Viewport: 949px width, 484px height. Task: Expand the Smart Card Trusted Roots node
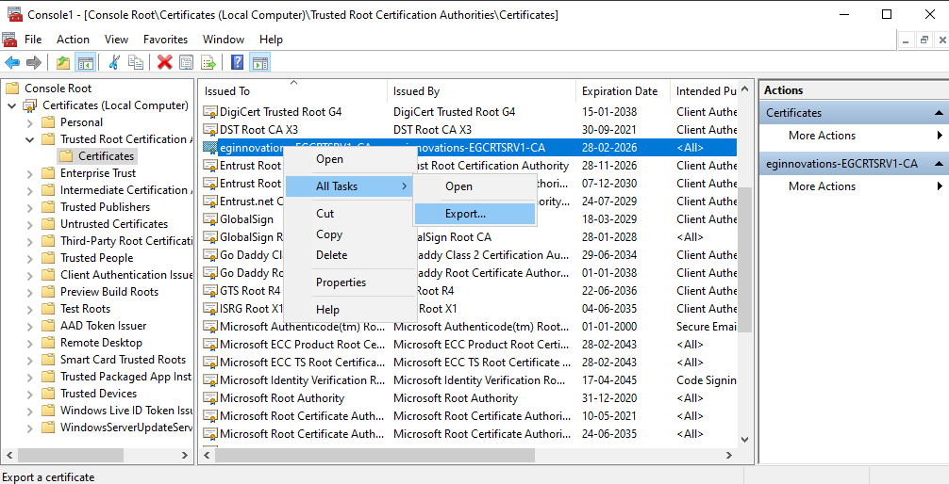pyautogui.click(x=30, y=360)
